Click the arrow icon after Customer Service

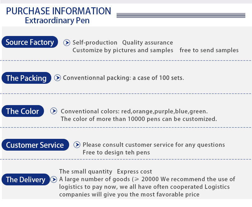click(x=77, y=145)
